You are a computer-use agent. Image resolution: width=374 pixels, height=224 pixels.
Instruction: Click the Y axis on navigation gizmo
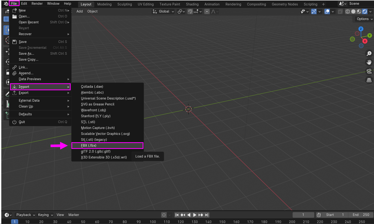coord(370,35)
